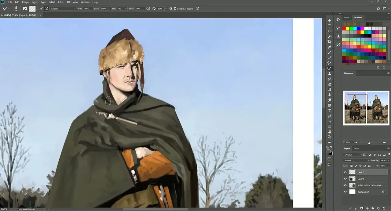Choose the Lasso tool
Viewport: 391px width, 211px height.
tap(330, 31)
